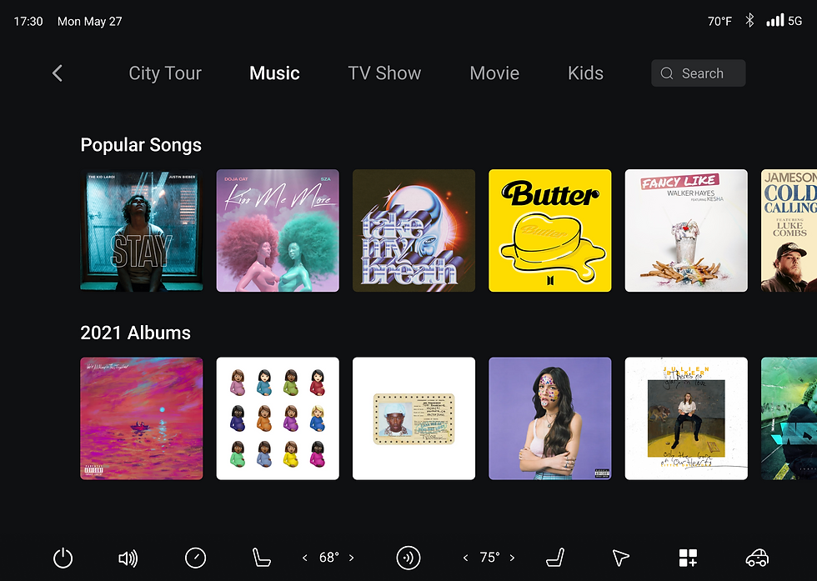Tap the 5G signal bars indicator
Image resolution: width=817 pixels, height=581 pixels.
pyautogui.click(x=784, y=20)
